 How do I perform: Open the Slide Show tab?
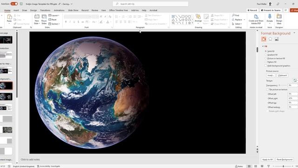(x=73, y=10)
